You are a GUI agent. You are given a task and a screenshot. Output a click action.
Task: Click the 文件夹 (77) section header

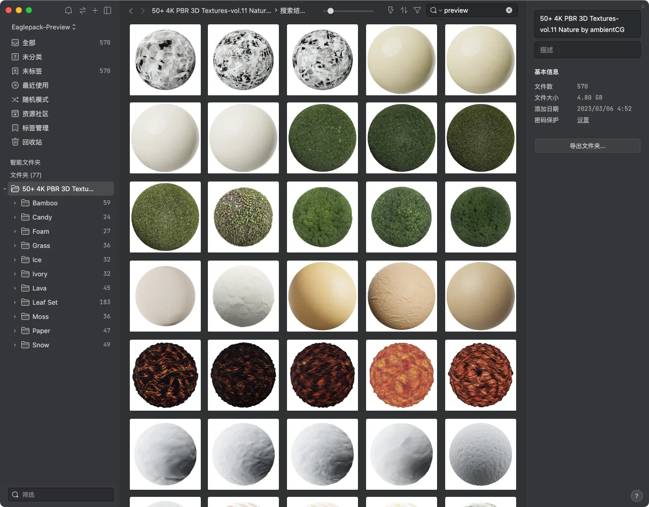[26, 175]
